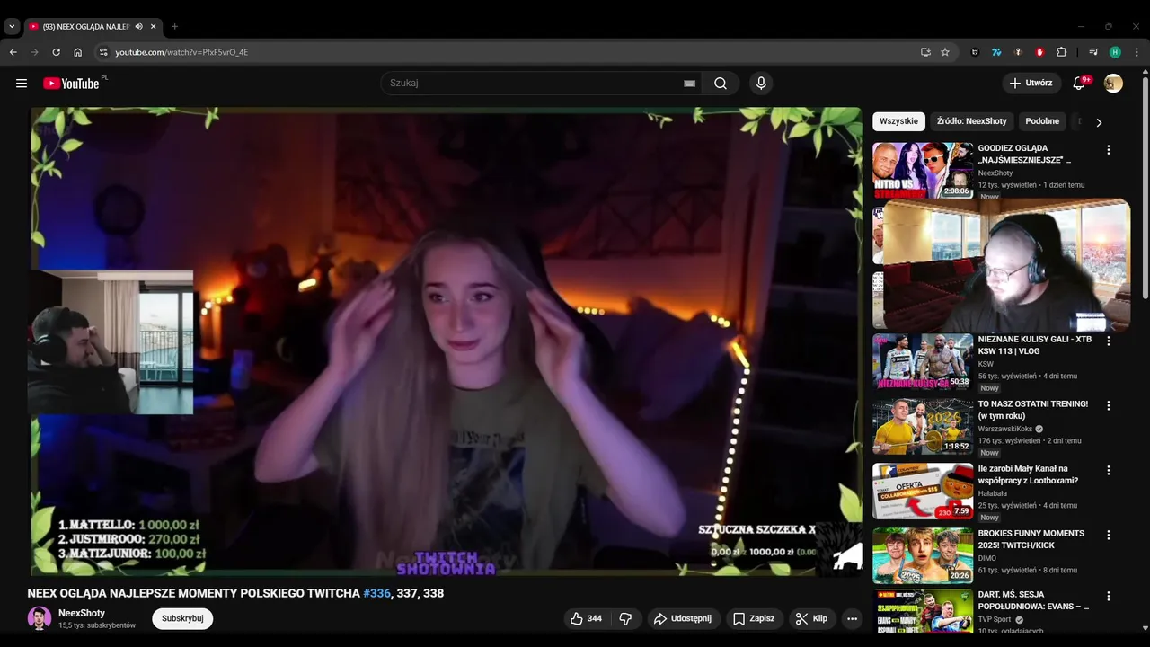
Task: Open BROKIES FUNNY MOMENTS thumbnail
Action: pos(923,555)
